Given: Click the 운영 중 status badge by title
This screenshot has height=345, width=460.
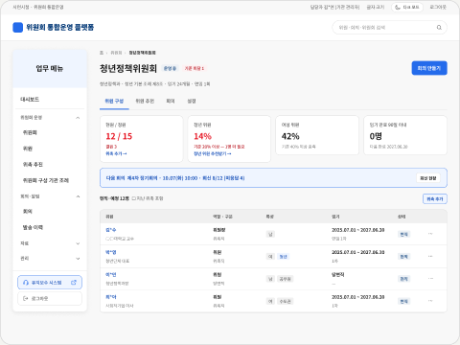Looking at the screenshot, I should tap(170, 68).
